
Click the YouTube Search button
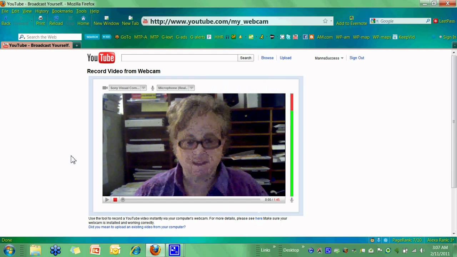(x=246, y=58)
